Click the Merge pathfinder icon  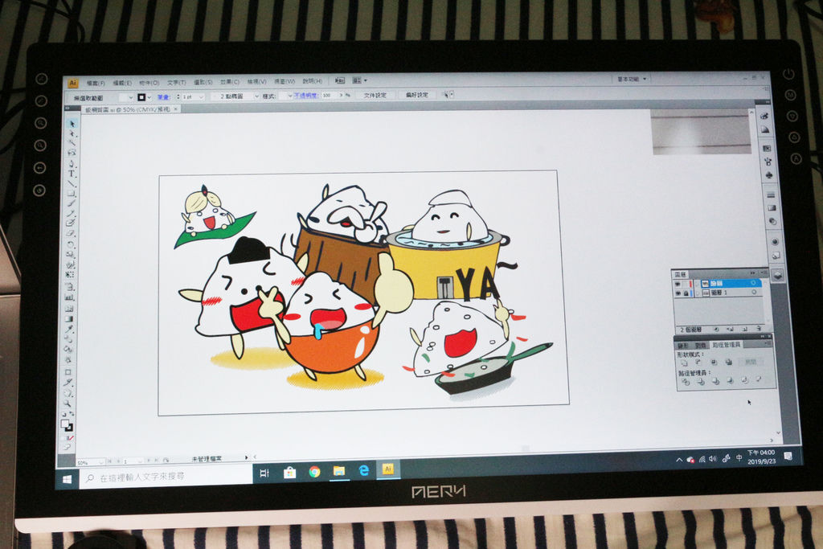pyautogui.click(x=714, y=381)
